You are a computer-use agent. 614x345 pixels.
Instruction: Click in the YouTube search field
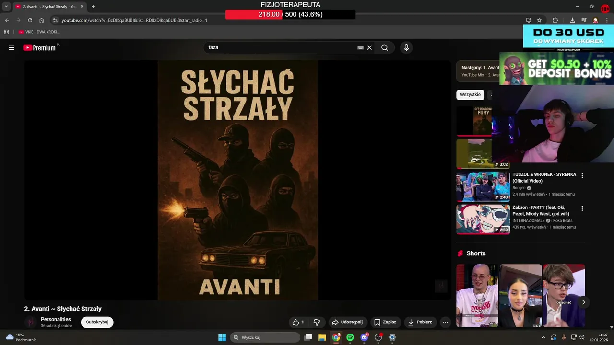[281, 47]
